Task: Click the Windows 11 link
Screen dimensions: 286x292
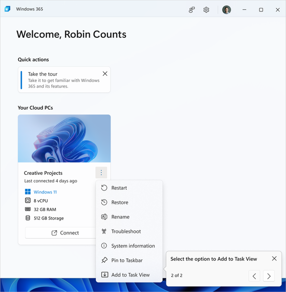Action: click(x=45, y=192)
